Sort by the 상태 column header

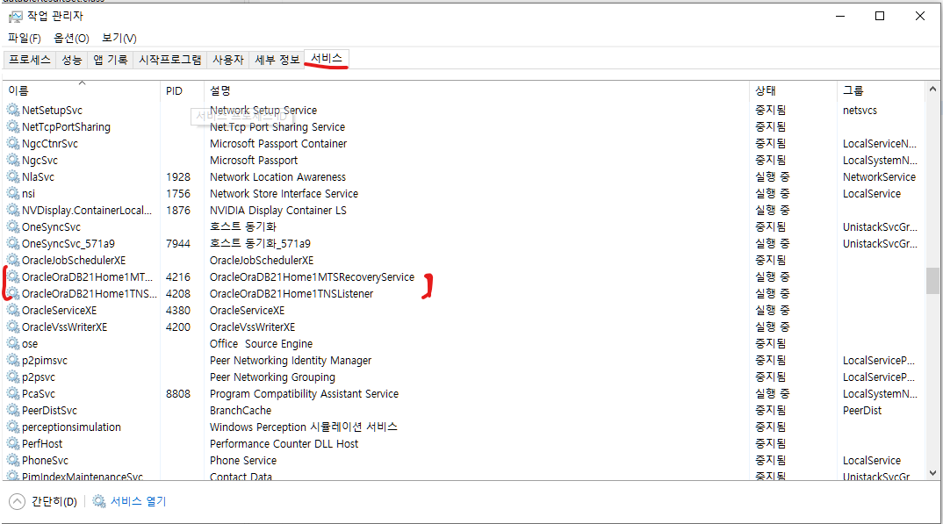pyautogui.click(x=793, y=90)
